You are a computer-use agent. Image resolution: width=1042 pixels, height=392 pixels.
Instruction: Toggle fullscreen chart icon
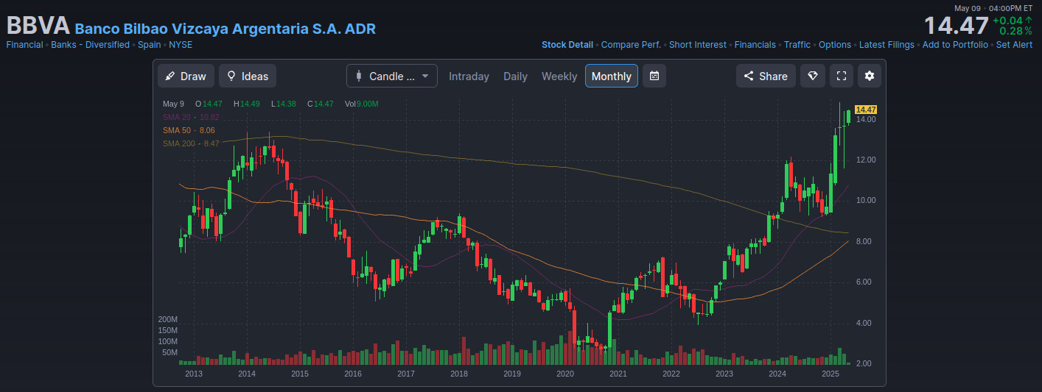842,76
